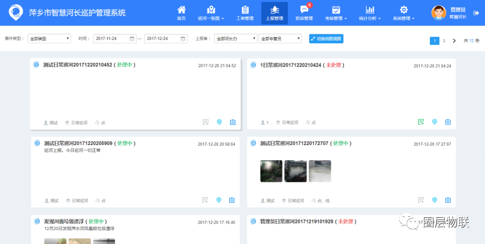Viewport: 485px width, 244px height.
Task: Click number badge 1 on first card
Action: point(37,64)
